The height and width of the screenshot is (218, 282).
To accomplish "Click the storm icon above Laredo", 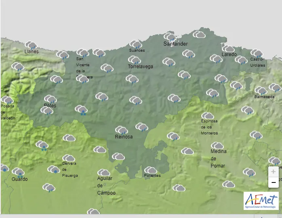I will coord(228,49).
